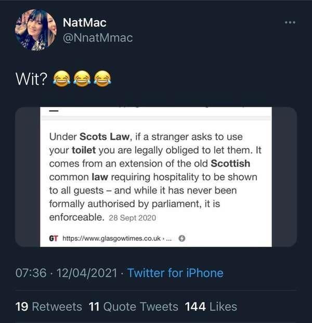Open the Twitter for iPhone link

tap(175, 273)
